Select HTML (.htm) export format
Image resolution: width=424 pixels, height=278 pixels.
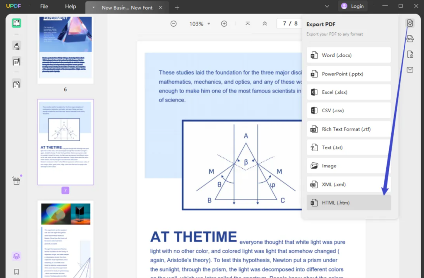348,203
